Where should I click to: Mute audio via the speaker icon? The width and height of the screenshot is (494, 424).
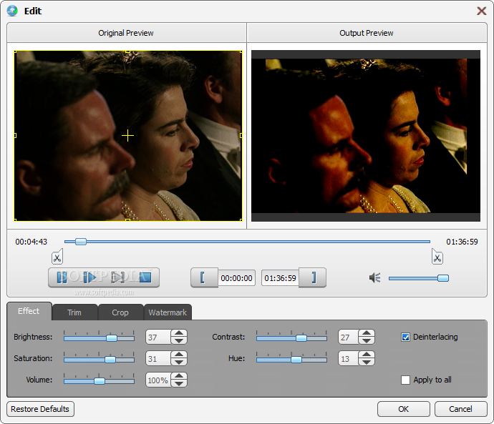tap(374, 277)
